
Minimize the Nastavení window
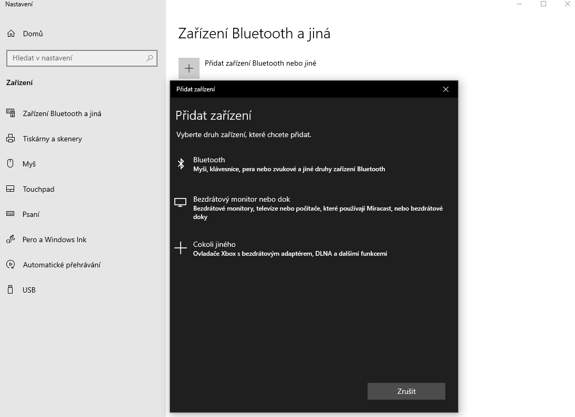pos(519,4)
